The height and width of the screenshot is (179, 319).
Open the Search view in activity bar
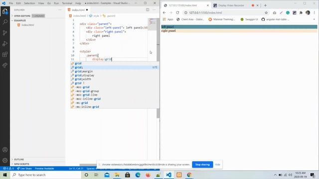click(x=5, y=22)
